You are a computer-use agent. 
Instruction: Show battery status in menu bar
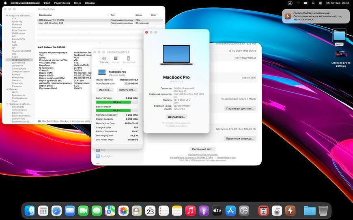tap(306, 3)
